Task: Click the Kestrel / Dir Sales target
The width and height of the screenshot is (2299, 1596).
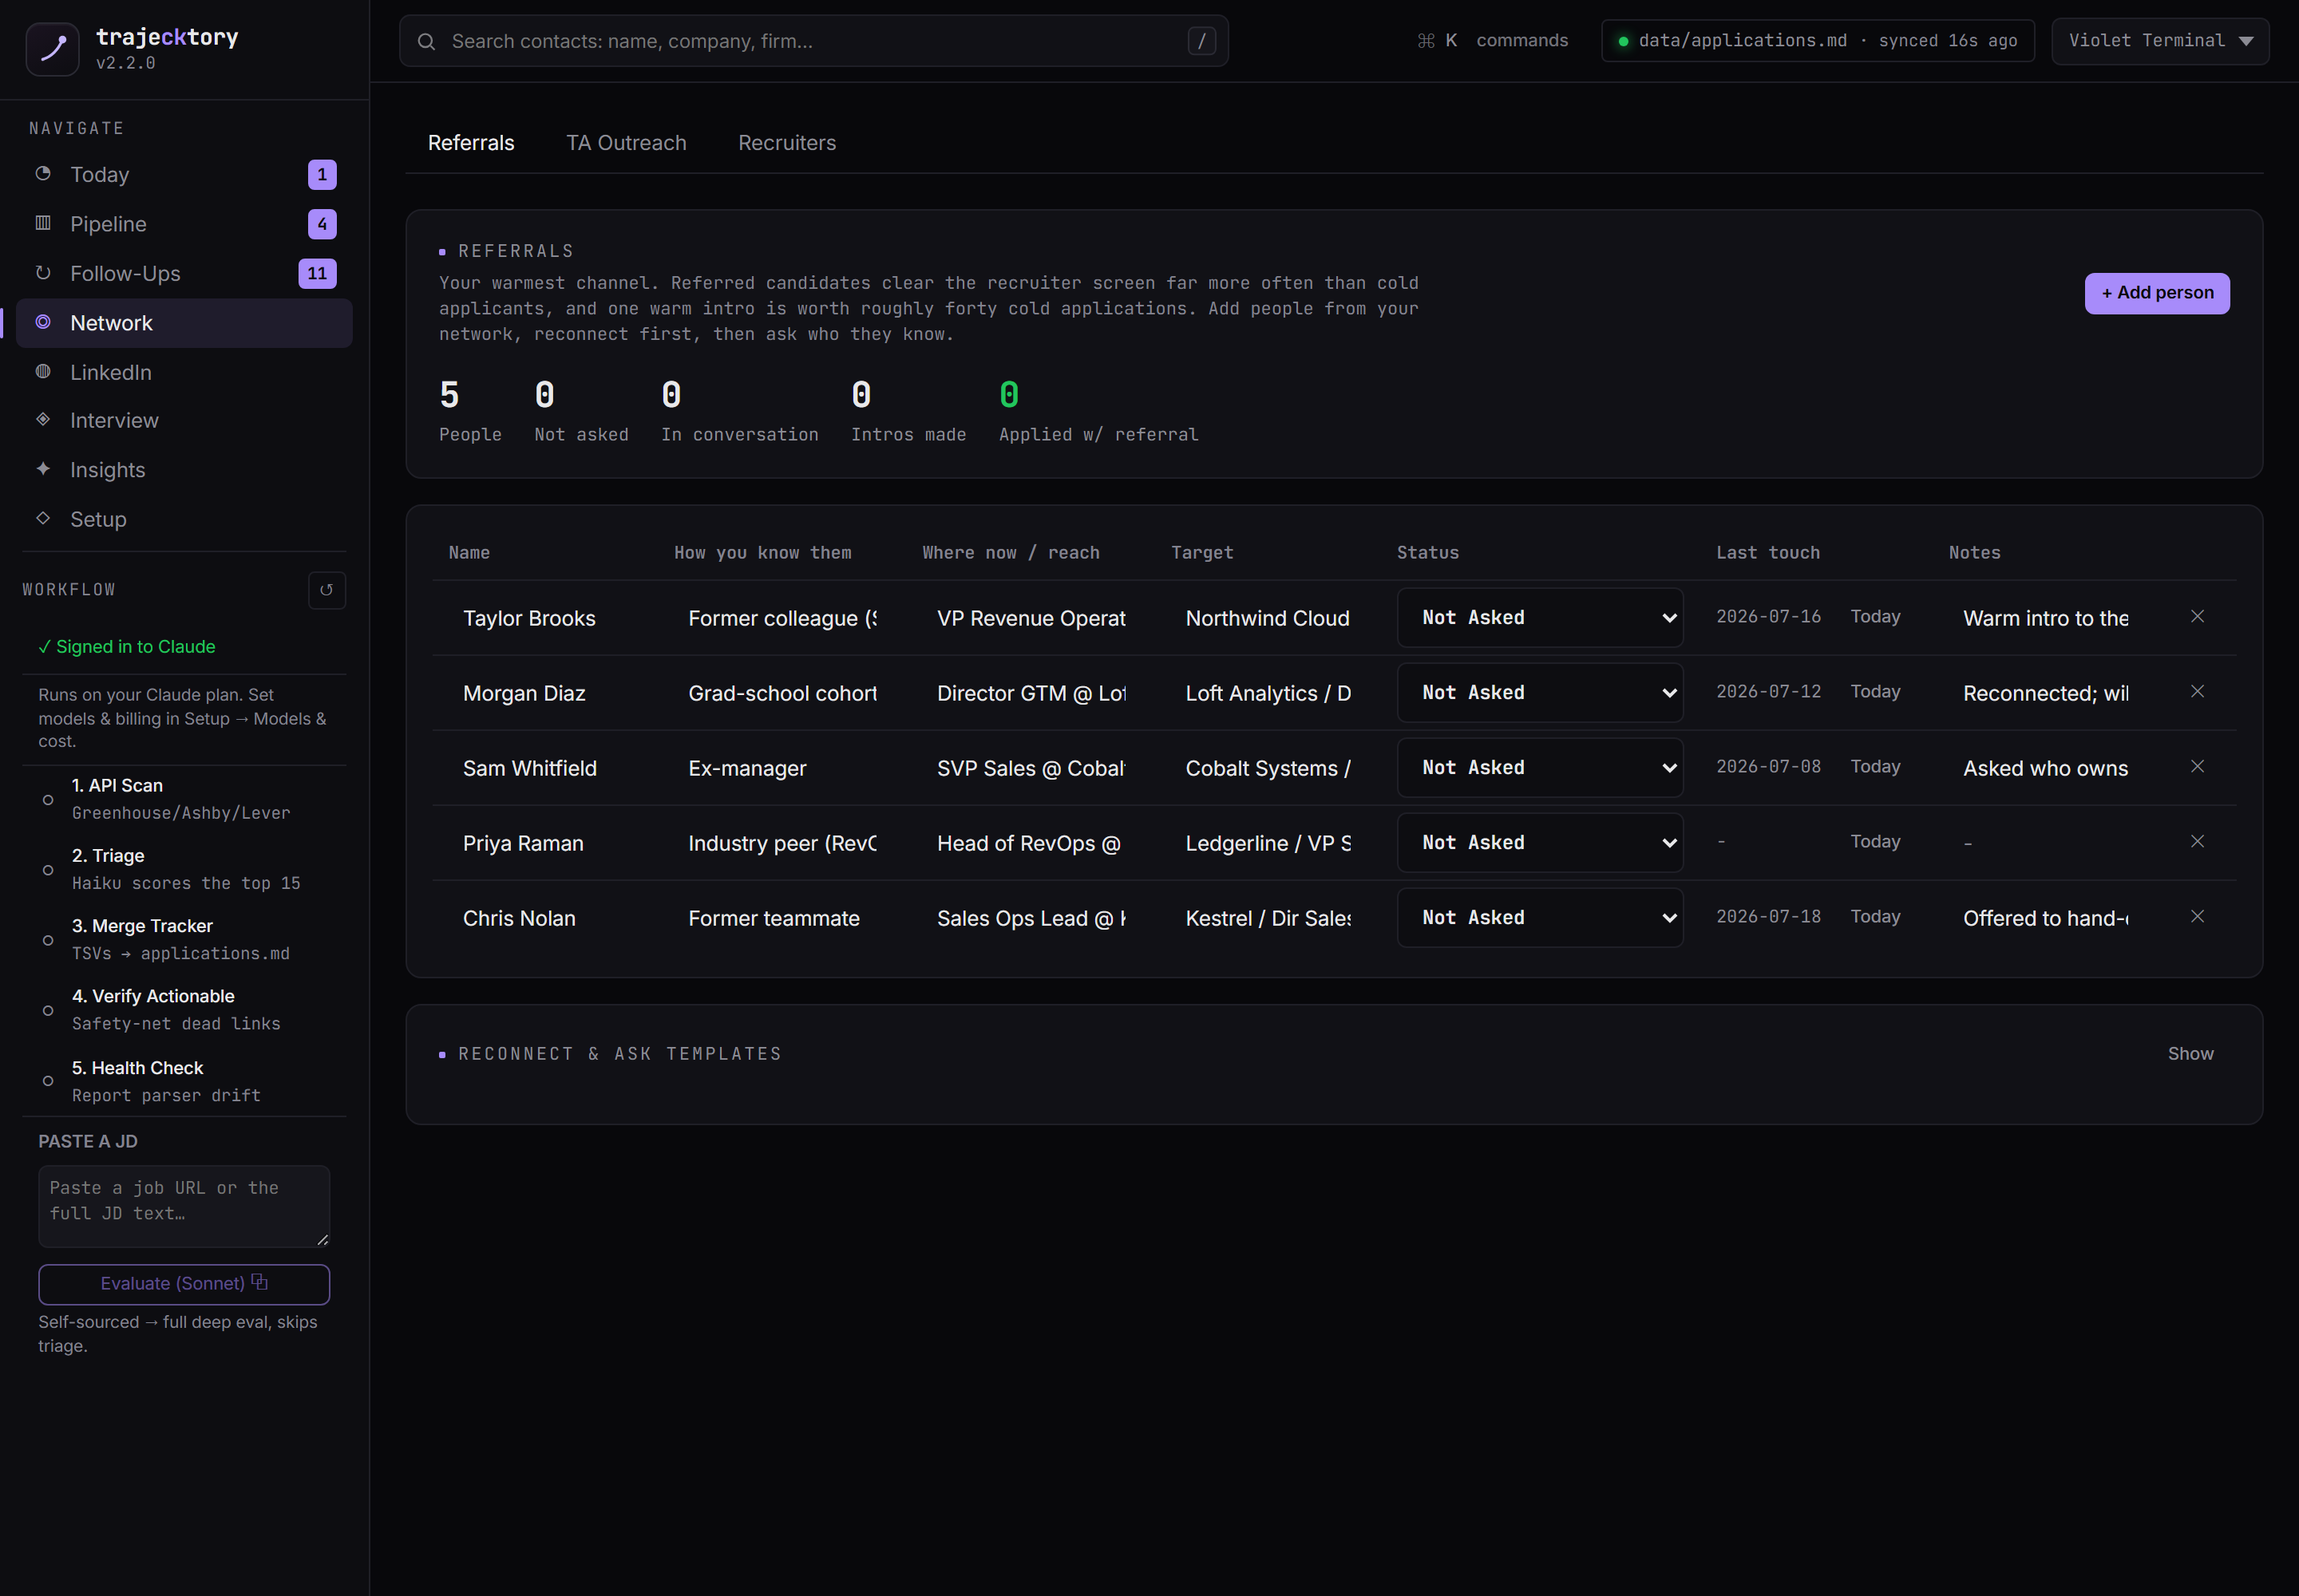Action: pos(1268,918)
